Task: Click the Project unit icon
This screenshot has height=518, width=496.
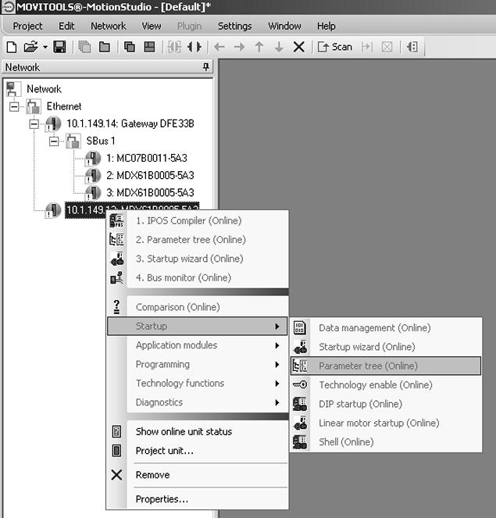Action: 116,451
